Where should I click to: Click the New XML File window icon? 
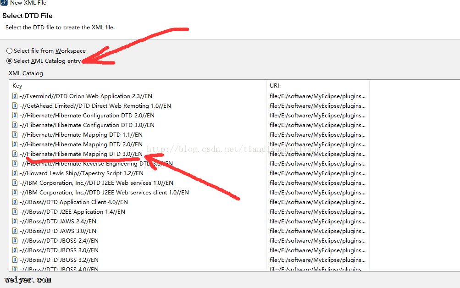(4, 3)
